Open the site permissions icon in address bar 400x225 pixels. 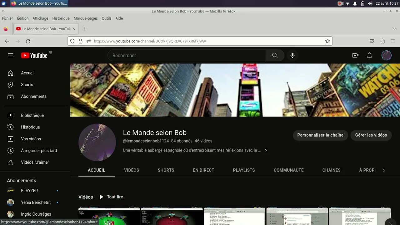pos(88,41)
